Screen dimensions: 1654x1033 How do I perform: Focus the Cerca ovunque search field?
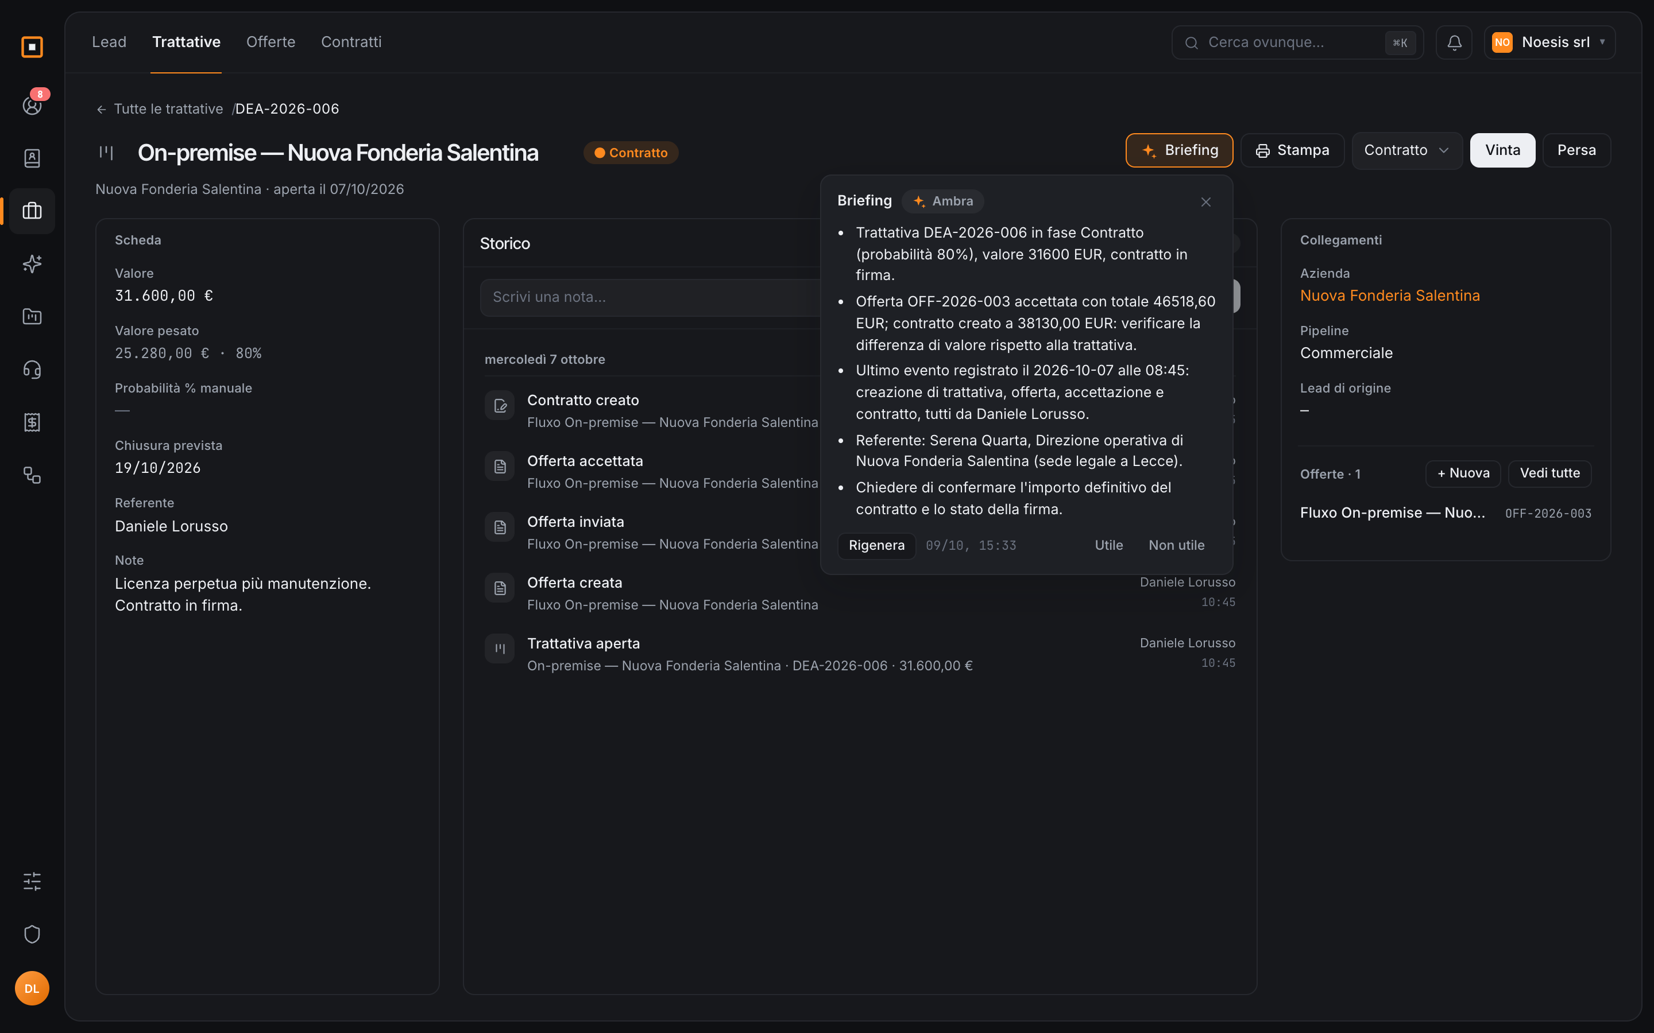[x=1297, y=42]
